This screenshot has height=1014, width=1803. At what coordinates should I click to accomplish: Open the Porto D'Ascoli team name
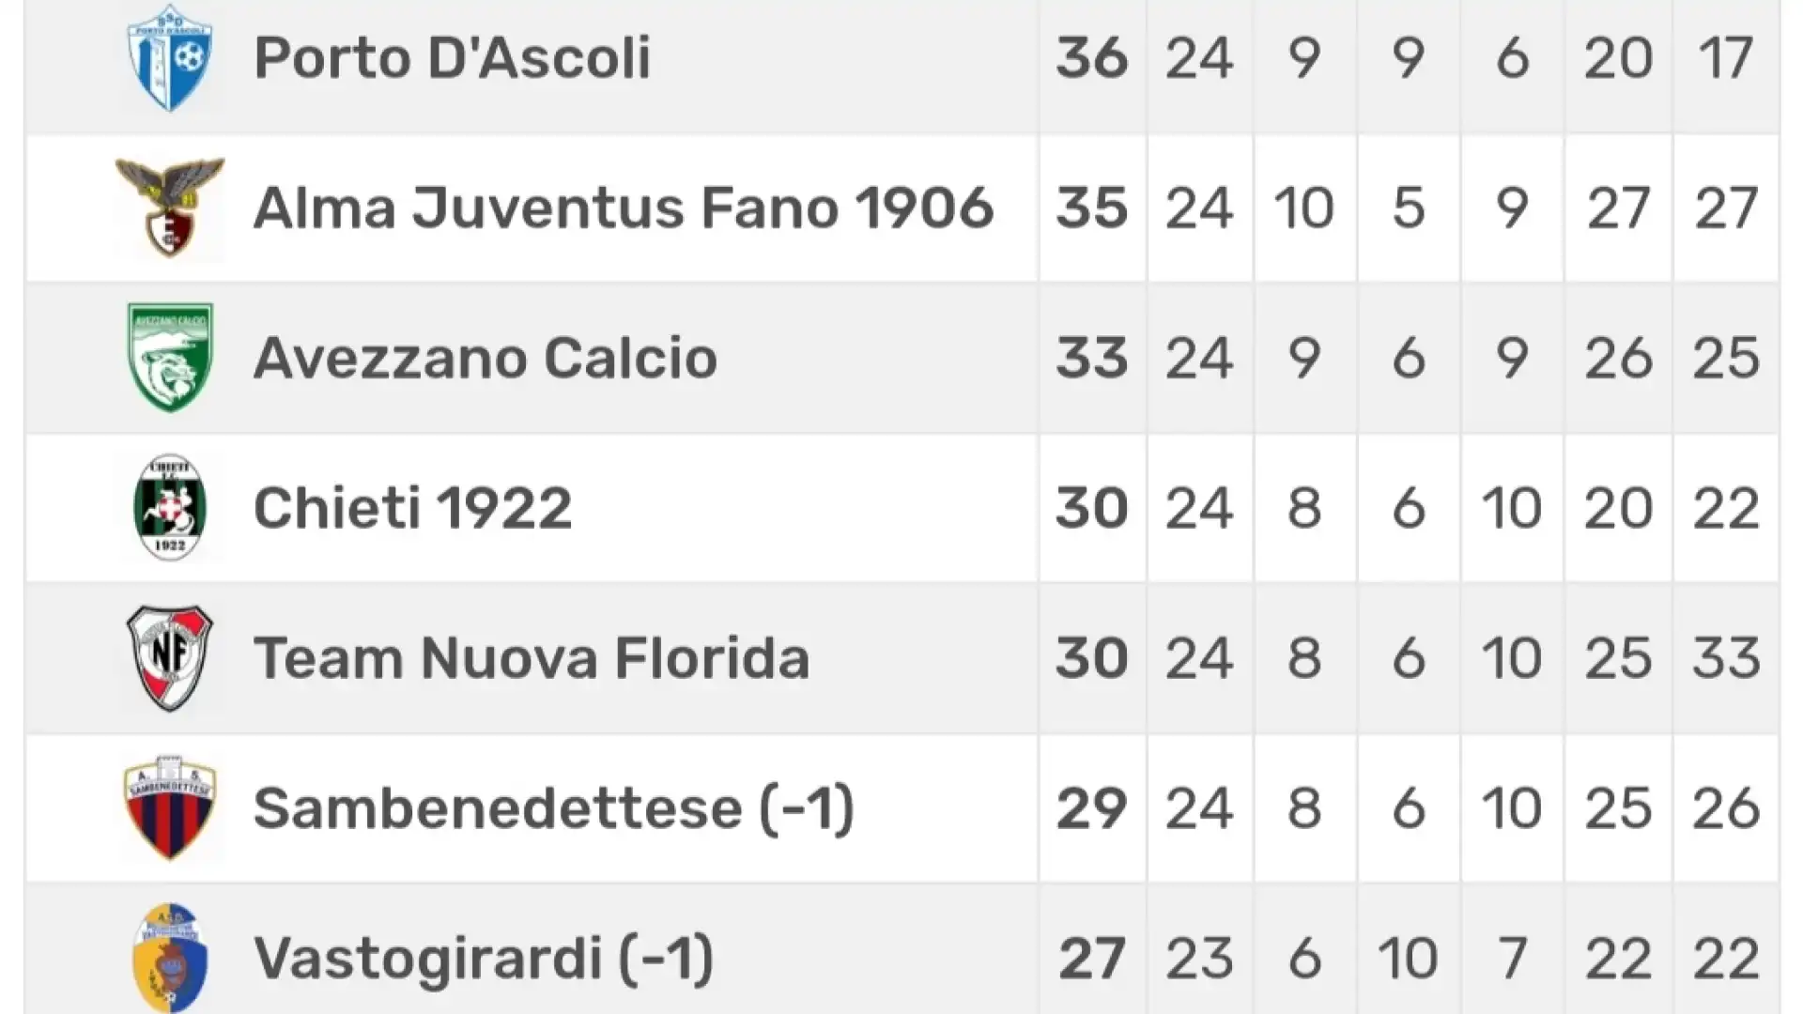tap(452, 58)
